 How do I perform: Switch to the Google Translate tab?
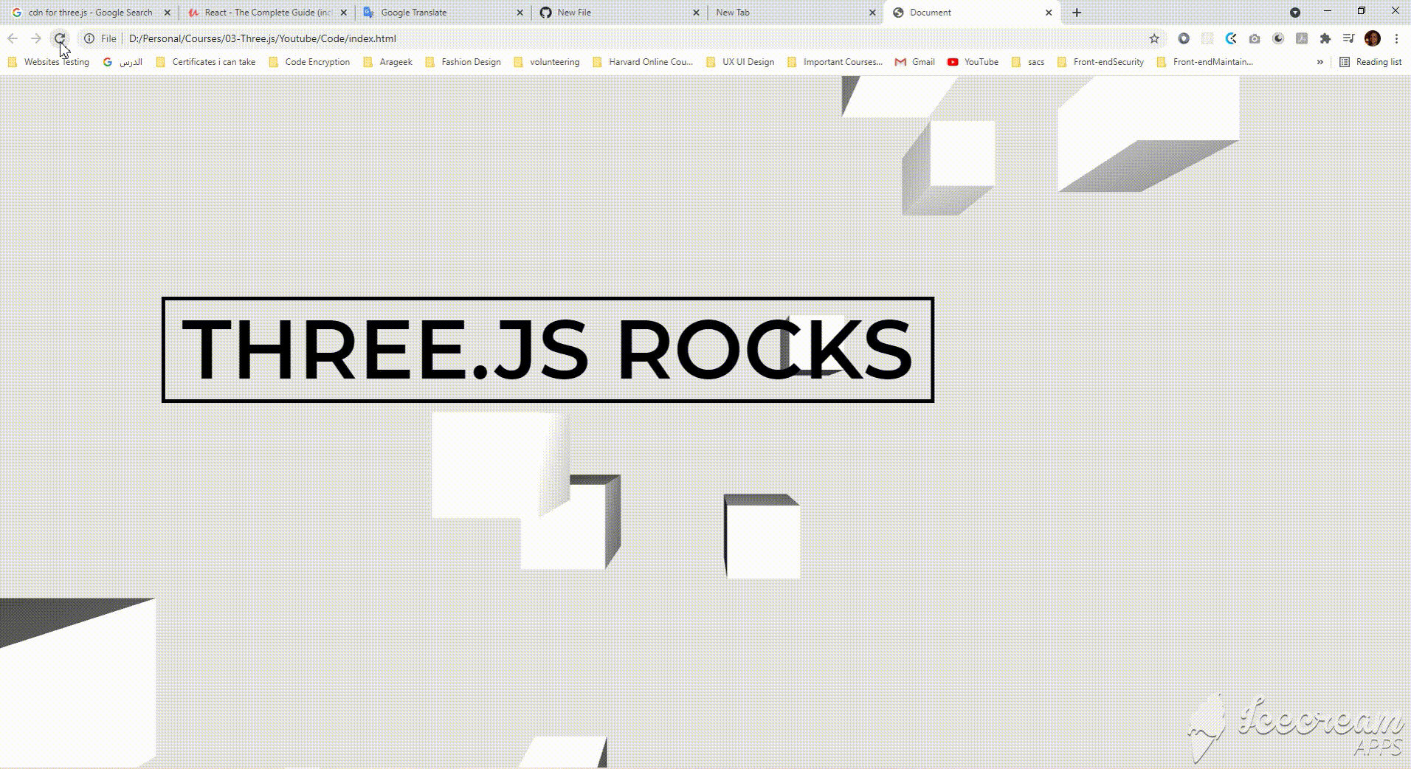[x=413, y=12]
